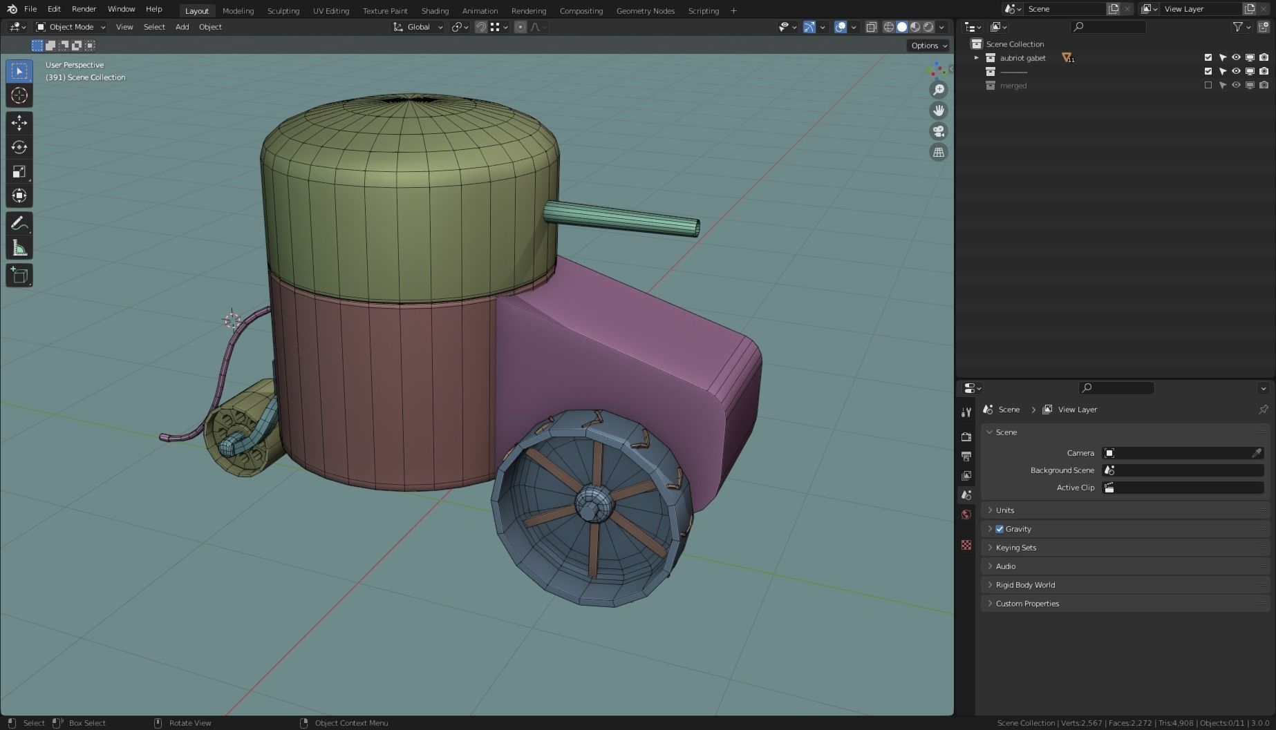The image size is (1276, 730).
Task: Expand the aubriot gabet collection
Action: click(977, 58)
